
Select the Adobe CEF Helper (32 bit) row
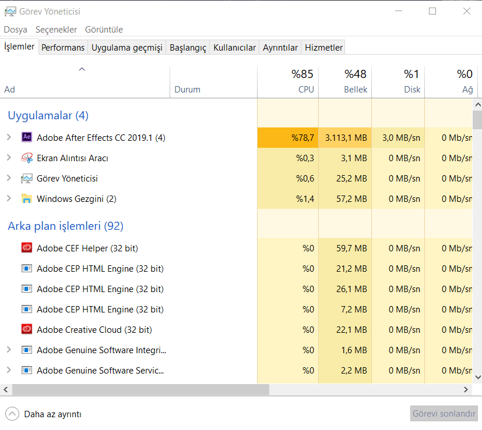pos(236,248)
